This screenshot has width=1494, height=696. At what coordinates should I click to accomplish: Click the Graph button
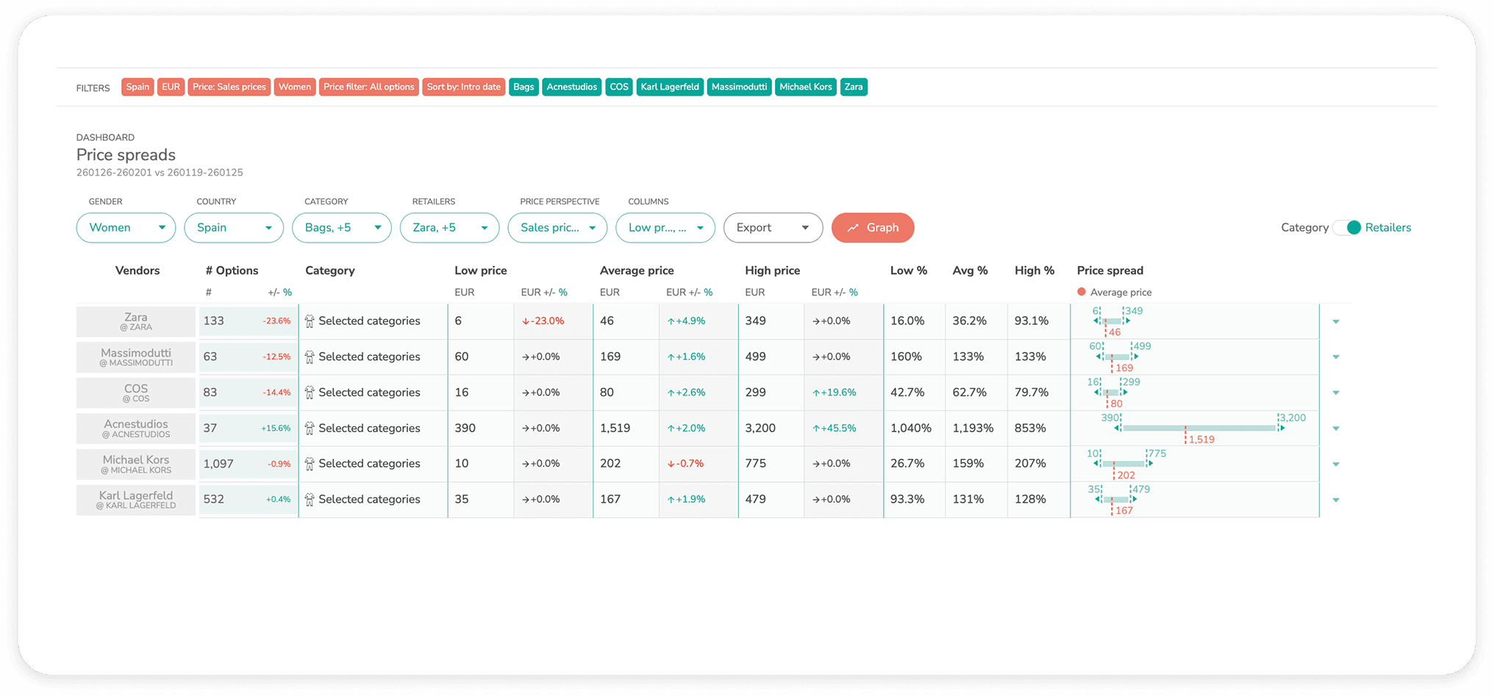click(x=873, y=228)
